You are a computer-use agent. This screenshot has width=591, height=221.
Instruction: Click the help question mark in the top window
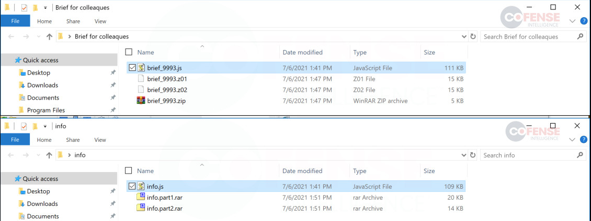pyautogui.click(x=584, y=21)
